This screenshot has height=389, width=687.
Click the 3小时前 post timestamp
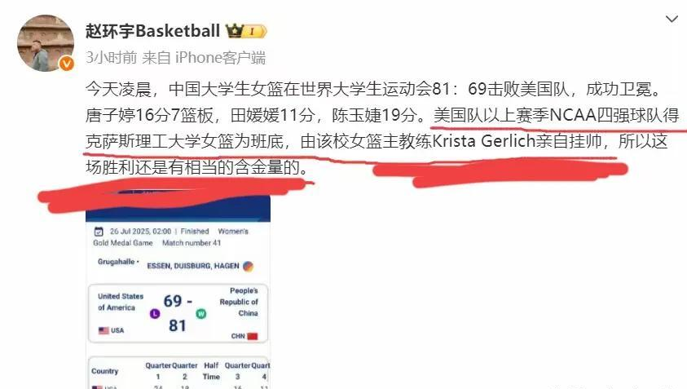coord(112,57)
